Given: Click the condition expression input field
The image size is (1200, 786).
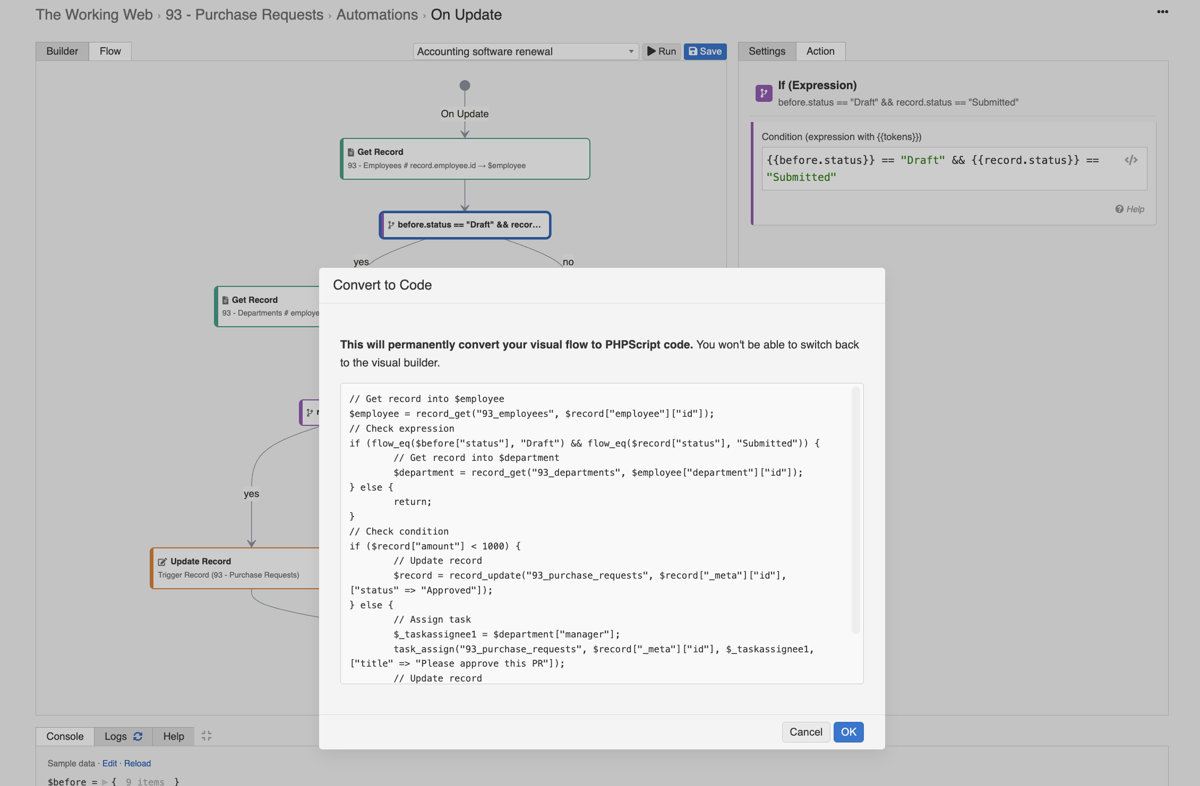Looking at the screenshot, I should [x=954, y=169].
